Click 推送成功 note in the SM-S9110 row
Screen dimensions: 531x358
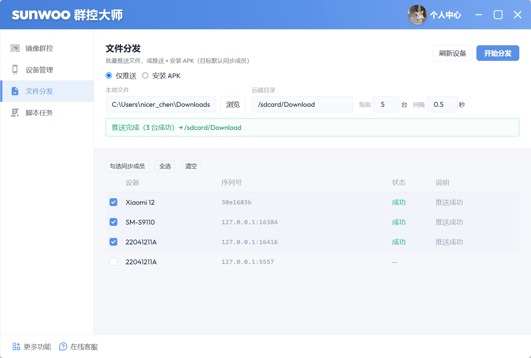(449, 222)
